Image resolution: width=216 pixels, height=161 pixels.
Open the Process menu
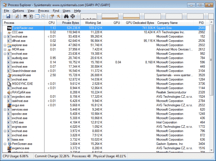click(43, 11)
